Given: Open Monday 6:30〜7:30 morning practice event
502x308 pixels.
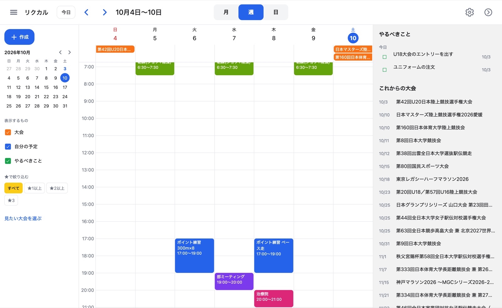Looking at the screenshot, I should point(155,68).
